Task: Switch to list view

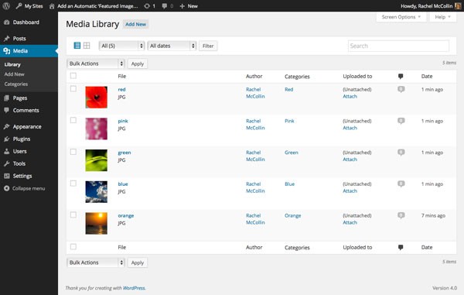Action: click(77, 46)
